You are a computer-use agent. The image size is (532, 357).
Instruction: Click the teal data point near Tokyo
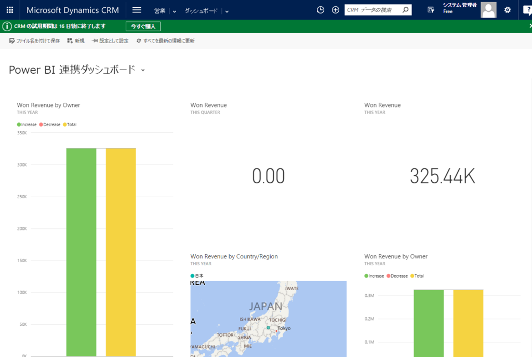pos(269,327)
